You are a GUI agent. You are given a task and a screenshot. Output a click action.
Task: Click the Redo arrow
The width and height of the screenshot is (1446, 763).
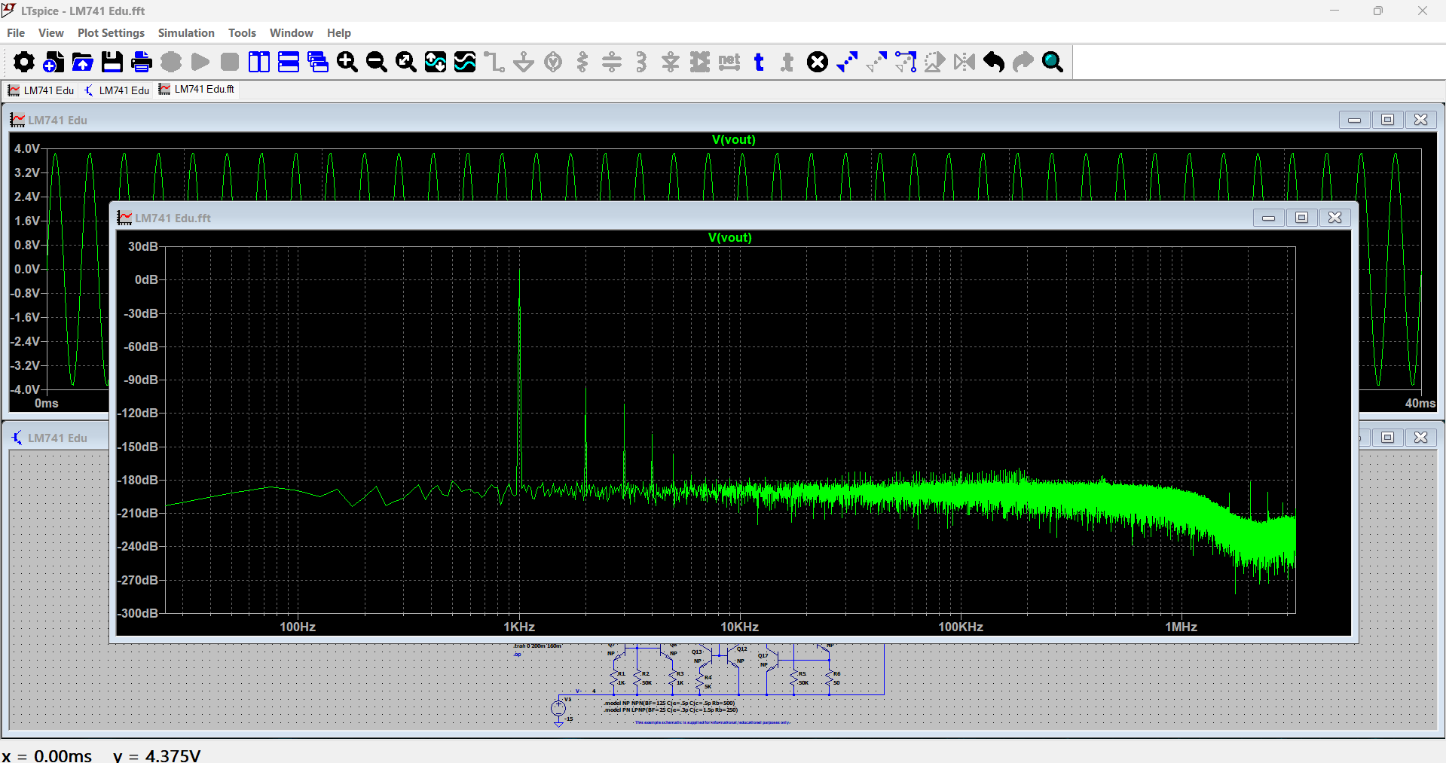pos(1023,62)
